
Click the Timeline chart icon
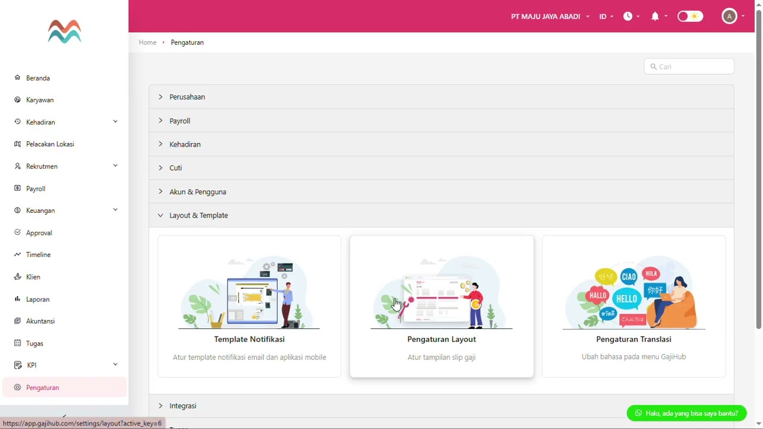click(17, 254)
